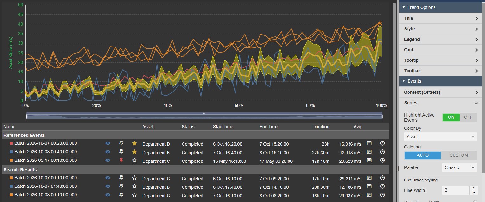Image resolution: width=485 pixels, height=202 pixels.
Task: Sort table by Avg column
Action: point(357,127)
